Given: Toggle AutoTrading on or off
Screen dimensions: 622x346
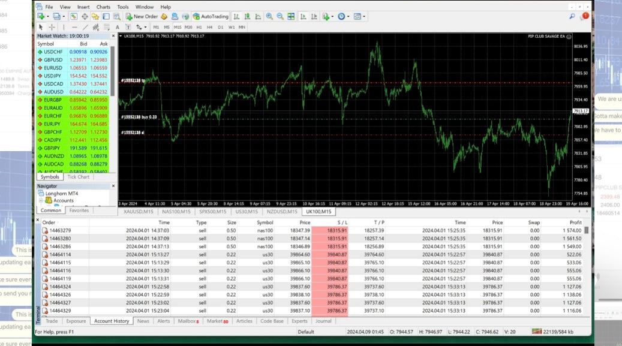Looking at the screenshot, I should (x=211, y=16).
